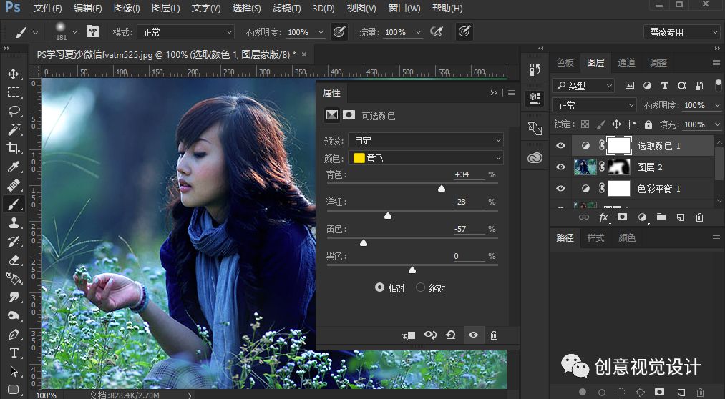Select the Magic Wand tool
The width and height of the screenshot is (725, 399).
click(14, 129)
